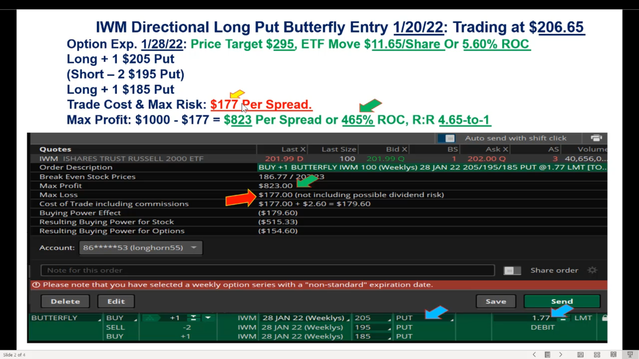Click Resulting Buying Power for Stock ($515.33)
This screenshot has width=639, height=359.
tap(278, 222)
